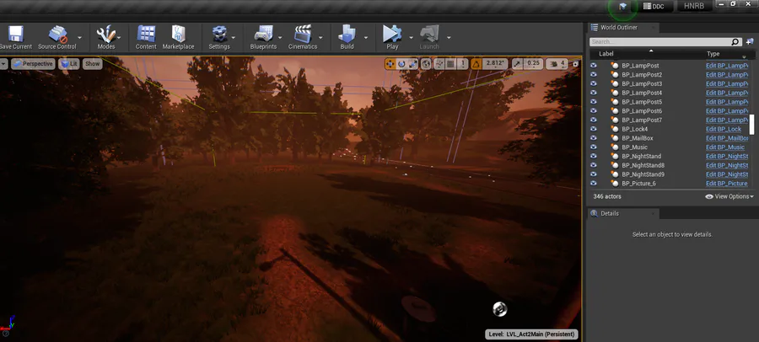This screenshot has width=759, height=342.
Task: Hide BP_LampPost via its eye icon
Action: tap(594, 66)
